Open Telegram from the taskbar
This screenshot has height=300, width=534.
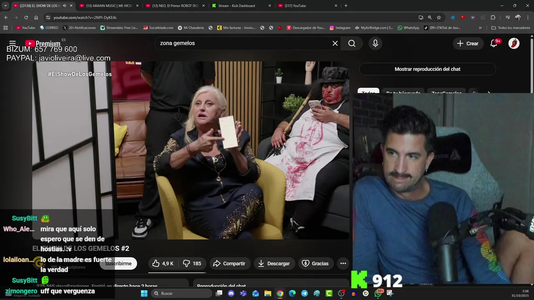[305, 293]
